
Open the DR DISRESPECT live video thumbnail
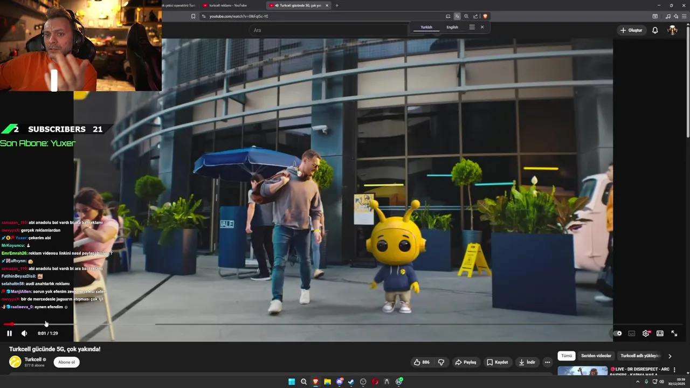582,371
